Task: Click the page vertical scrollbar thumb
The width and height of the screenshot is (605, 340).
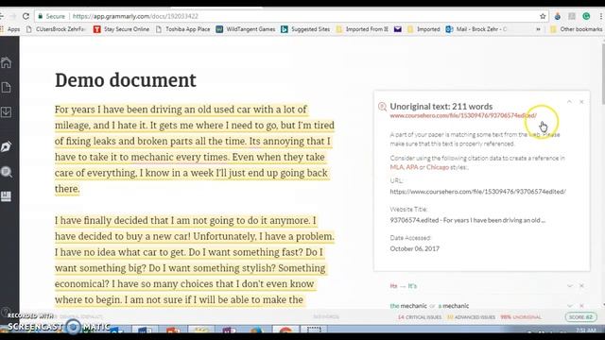Action: (602, 74)
